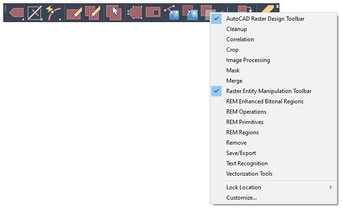342x209 pixels.
Task: Click the octagon region with grips icon
Action: click(x=135, y=13)
